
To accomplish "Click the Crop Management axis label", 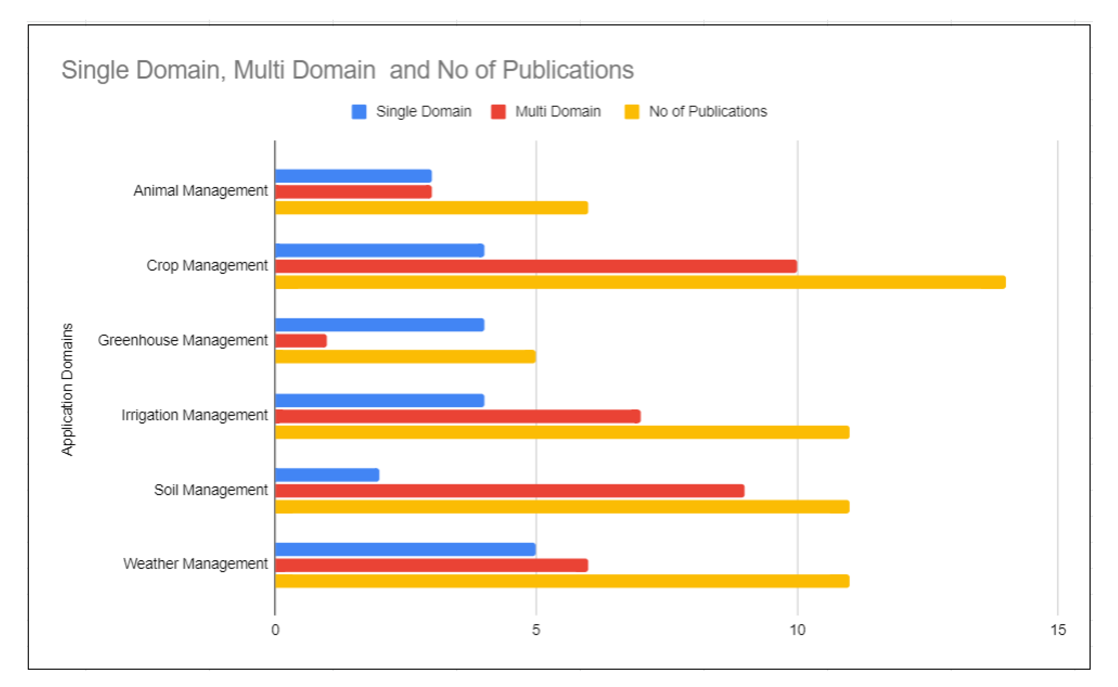I will 207,265.
